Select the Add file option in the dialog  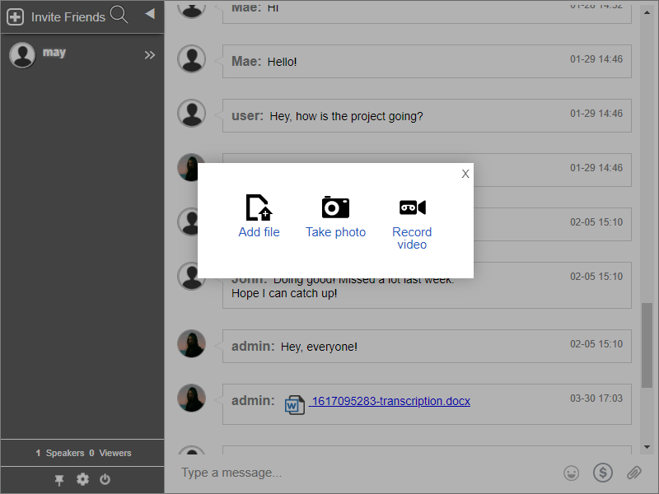(259, 217)
